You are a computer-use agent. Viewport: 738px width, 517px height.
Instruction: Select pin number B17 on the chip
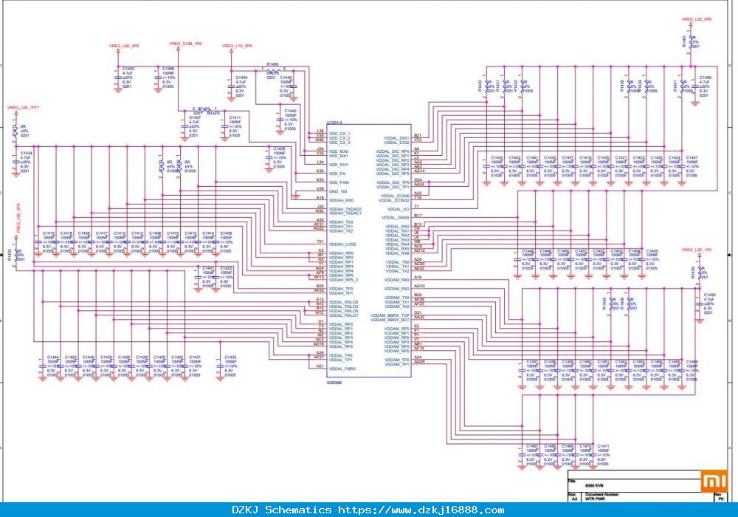click(418, 215)
